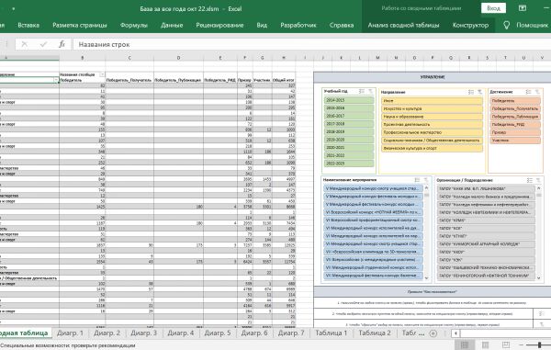This screenshot has width=551, height=350.
Task: Switch to sheet Таблица 1
Action: point(331,333)
